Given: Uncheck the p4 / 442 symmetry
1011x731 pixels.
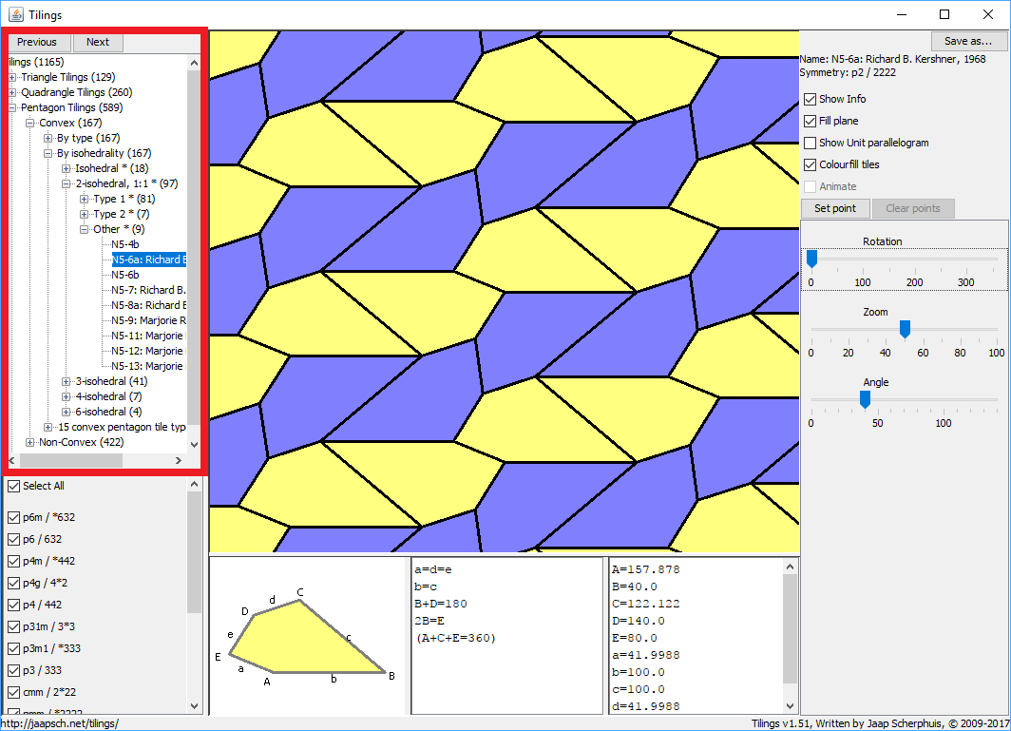Looking at the screenshot, I should pos(13,606).
